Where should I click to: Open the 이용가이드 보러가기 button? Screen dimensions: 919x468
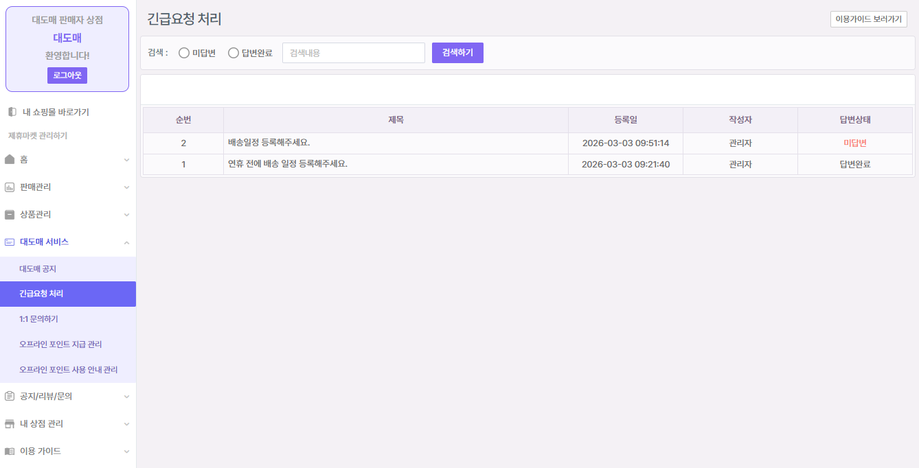click(868, 19)
